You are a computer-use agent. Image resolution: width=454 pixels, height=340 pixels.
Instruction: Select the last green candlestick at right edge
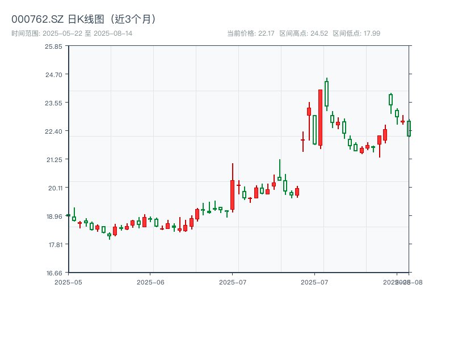409,129
